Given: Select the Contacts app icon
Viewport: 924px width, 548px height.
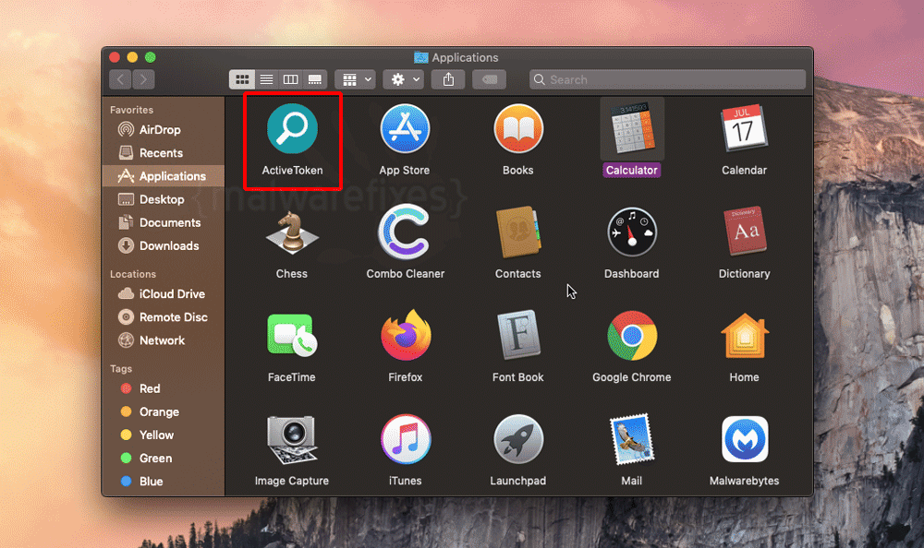Looking at the screenshot, I should coord(518,232).
